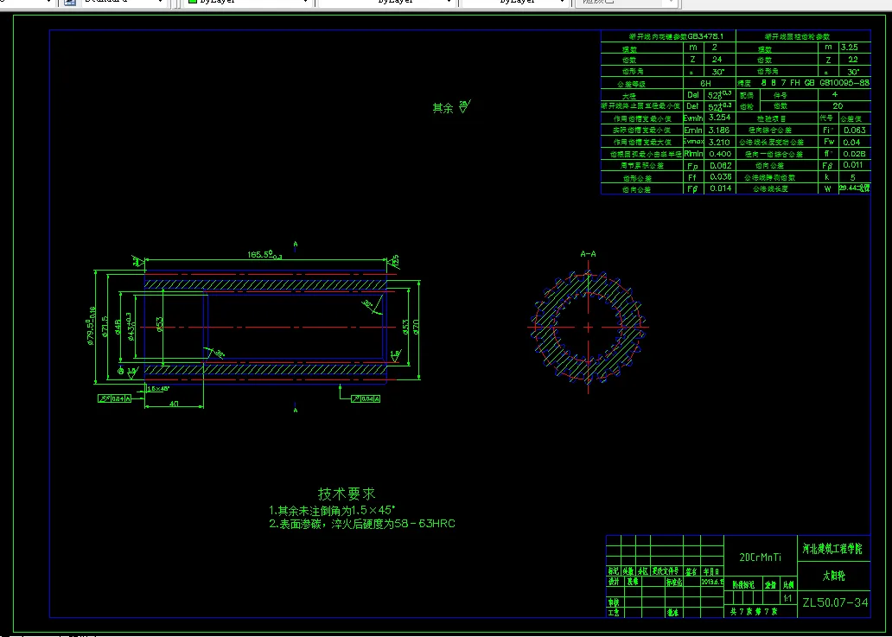Select runout tolerance frame near the φ70 dimension
Viewport: 892px width, 637px height.
(x=366, y=398)
